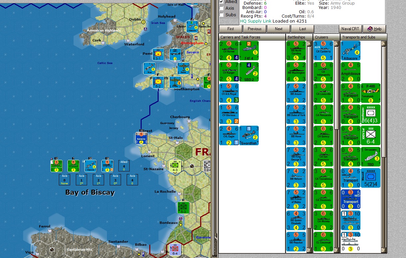Select the Albacore air unit in Transports column
This screenshot has width=406, height=258.
351,51
